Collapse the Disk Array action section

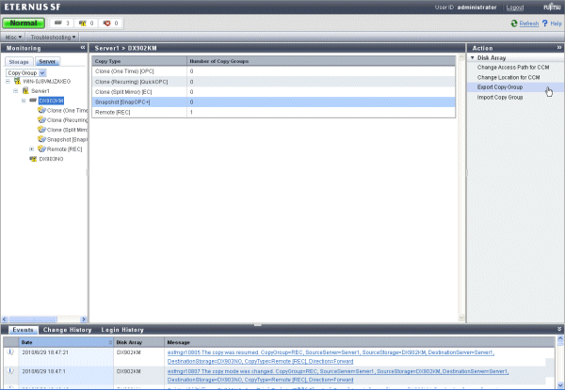coord(473,57)
